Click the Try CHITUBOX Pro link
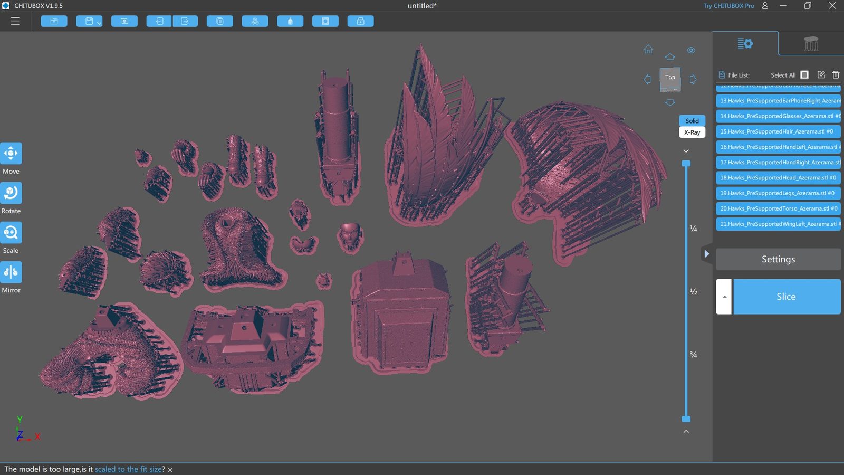This screenshot has height=475, width=844. point(728,6)
